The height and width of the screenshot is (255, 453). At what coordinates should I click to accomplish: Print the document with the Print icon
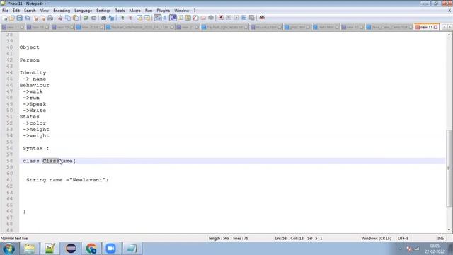(50, 18)
